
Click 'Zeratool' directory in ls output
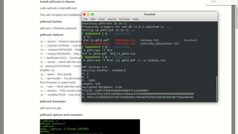190,40
